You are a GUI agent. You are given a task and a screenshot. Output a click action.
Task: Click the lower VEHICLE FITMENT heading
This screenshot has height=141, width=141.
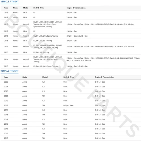coord(10,71)
